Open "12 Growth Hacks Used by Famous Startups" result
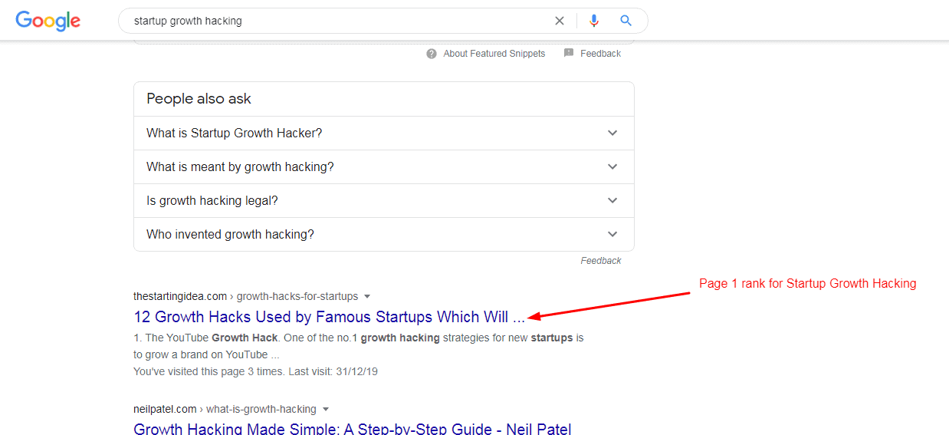Viewport: 949px width, 435px height. click(329, 317)
